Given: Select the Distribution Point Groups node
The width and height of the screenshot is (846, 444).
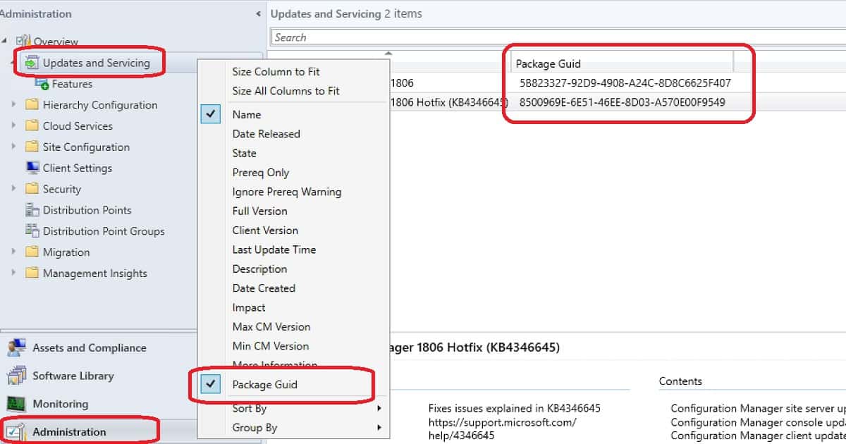Looking at the screenshot, I should [x=104, y=231].
